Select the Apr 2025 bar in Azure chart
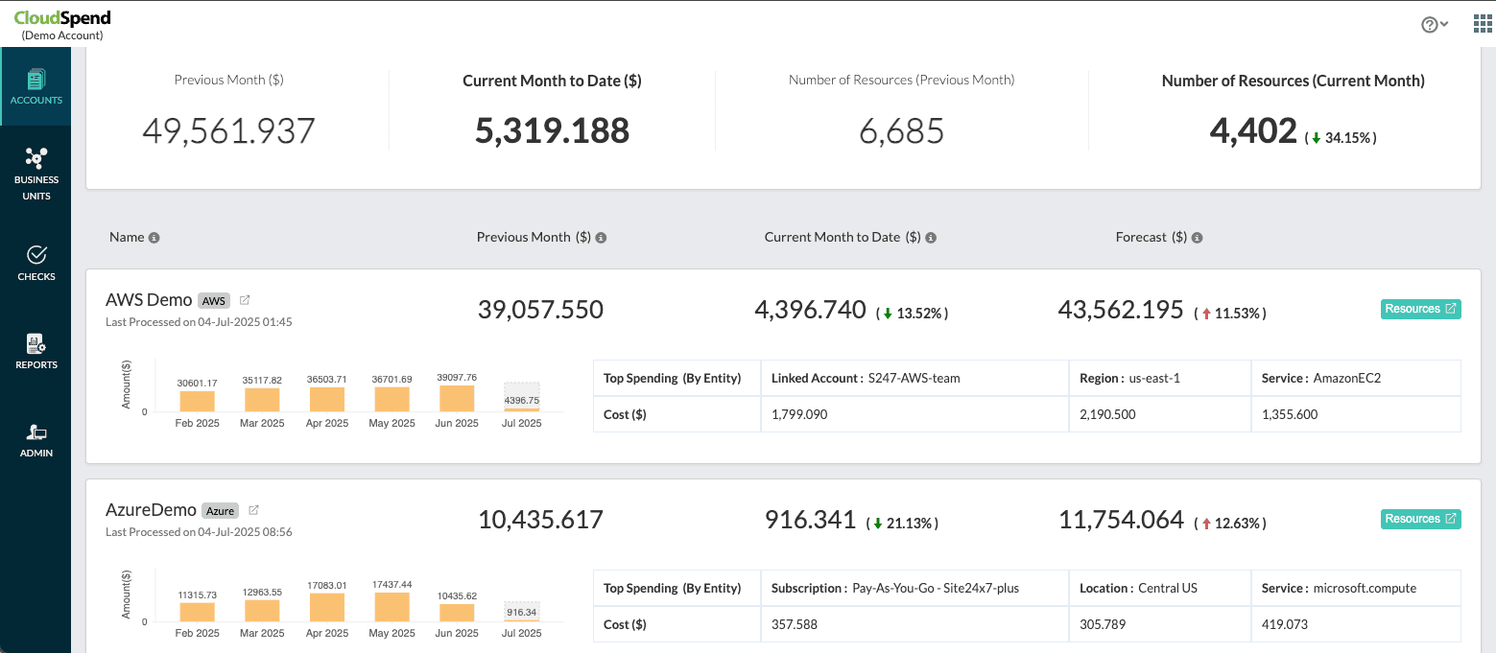The image size is (1496, 653). pyautogui.click(x=327, y=608)
